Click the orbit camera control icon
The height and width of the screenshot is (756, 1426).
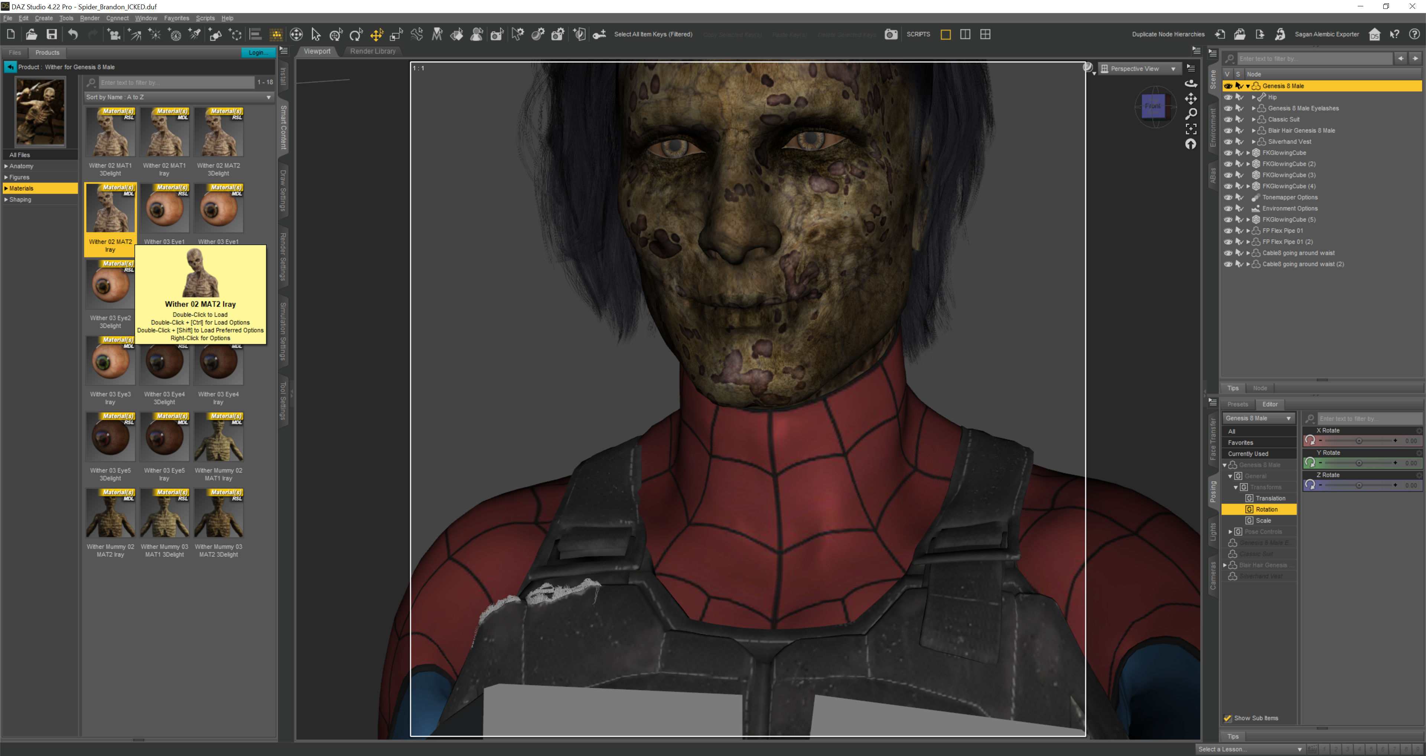click(x=1191, y=83)
